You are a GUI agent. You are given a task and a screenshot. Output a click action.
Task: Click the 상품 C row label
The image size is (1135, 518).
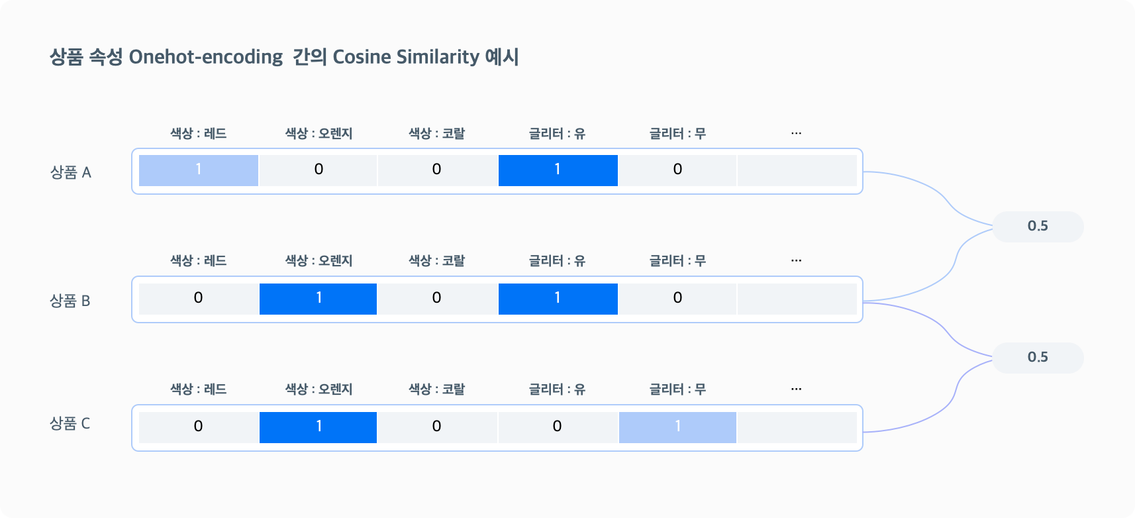[x=70, y=423]
